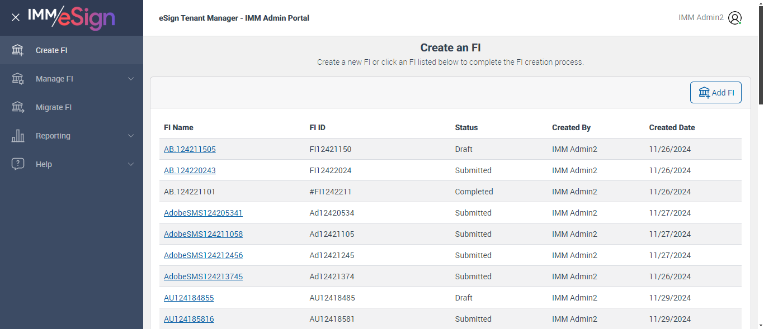Open the Create FI menu item
The image size is (764, 329).
tap(72, 50)
